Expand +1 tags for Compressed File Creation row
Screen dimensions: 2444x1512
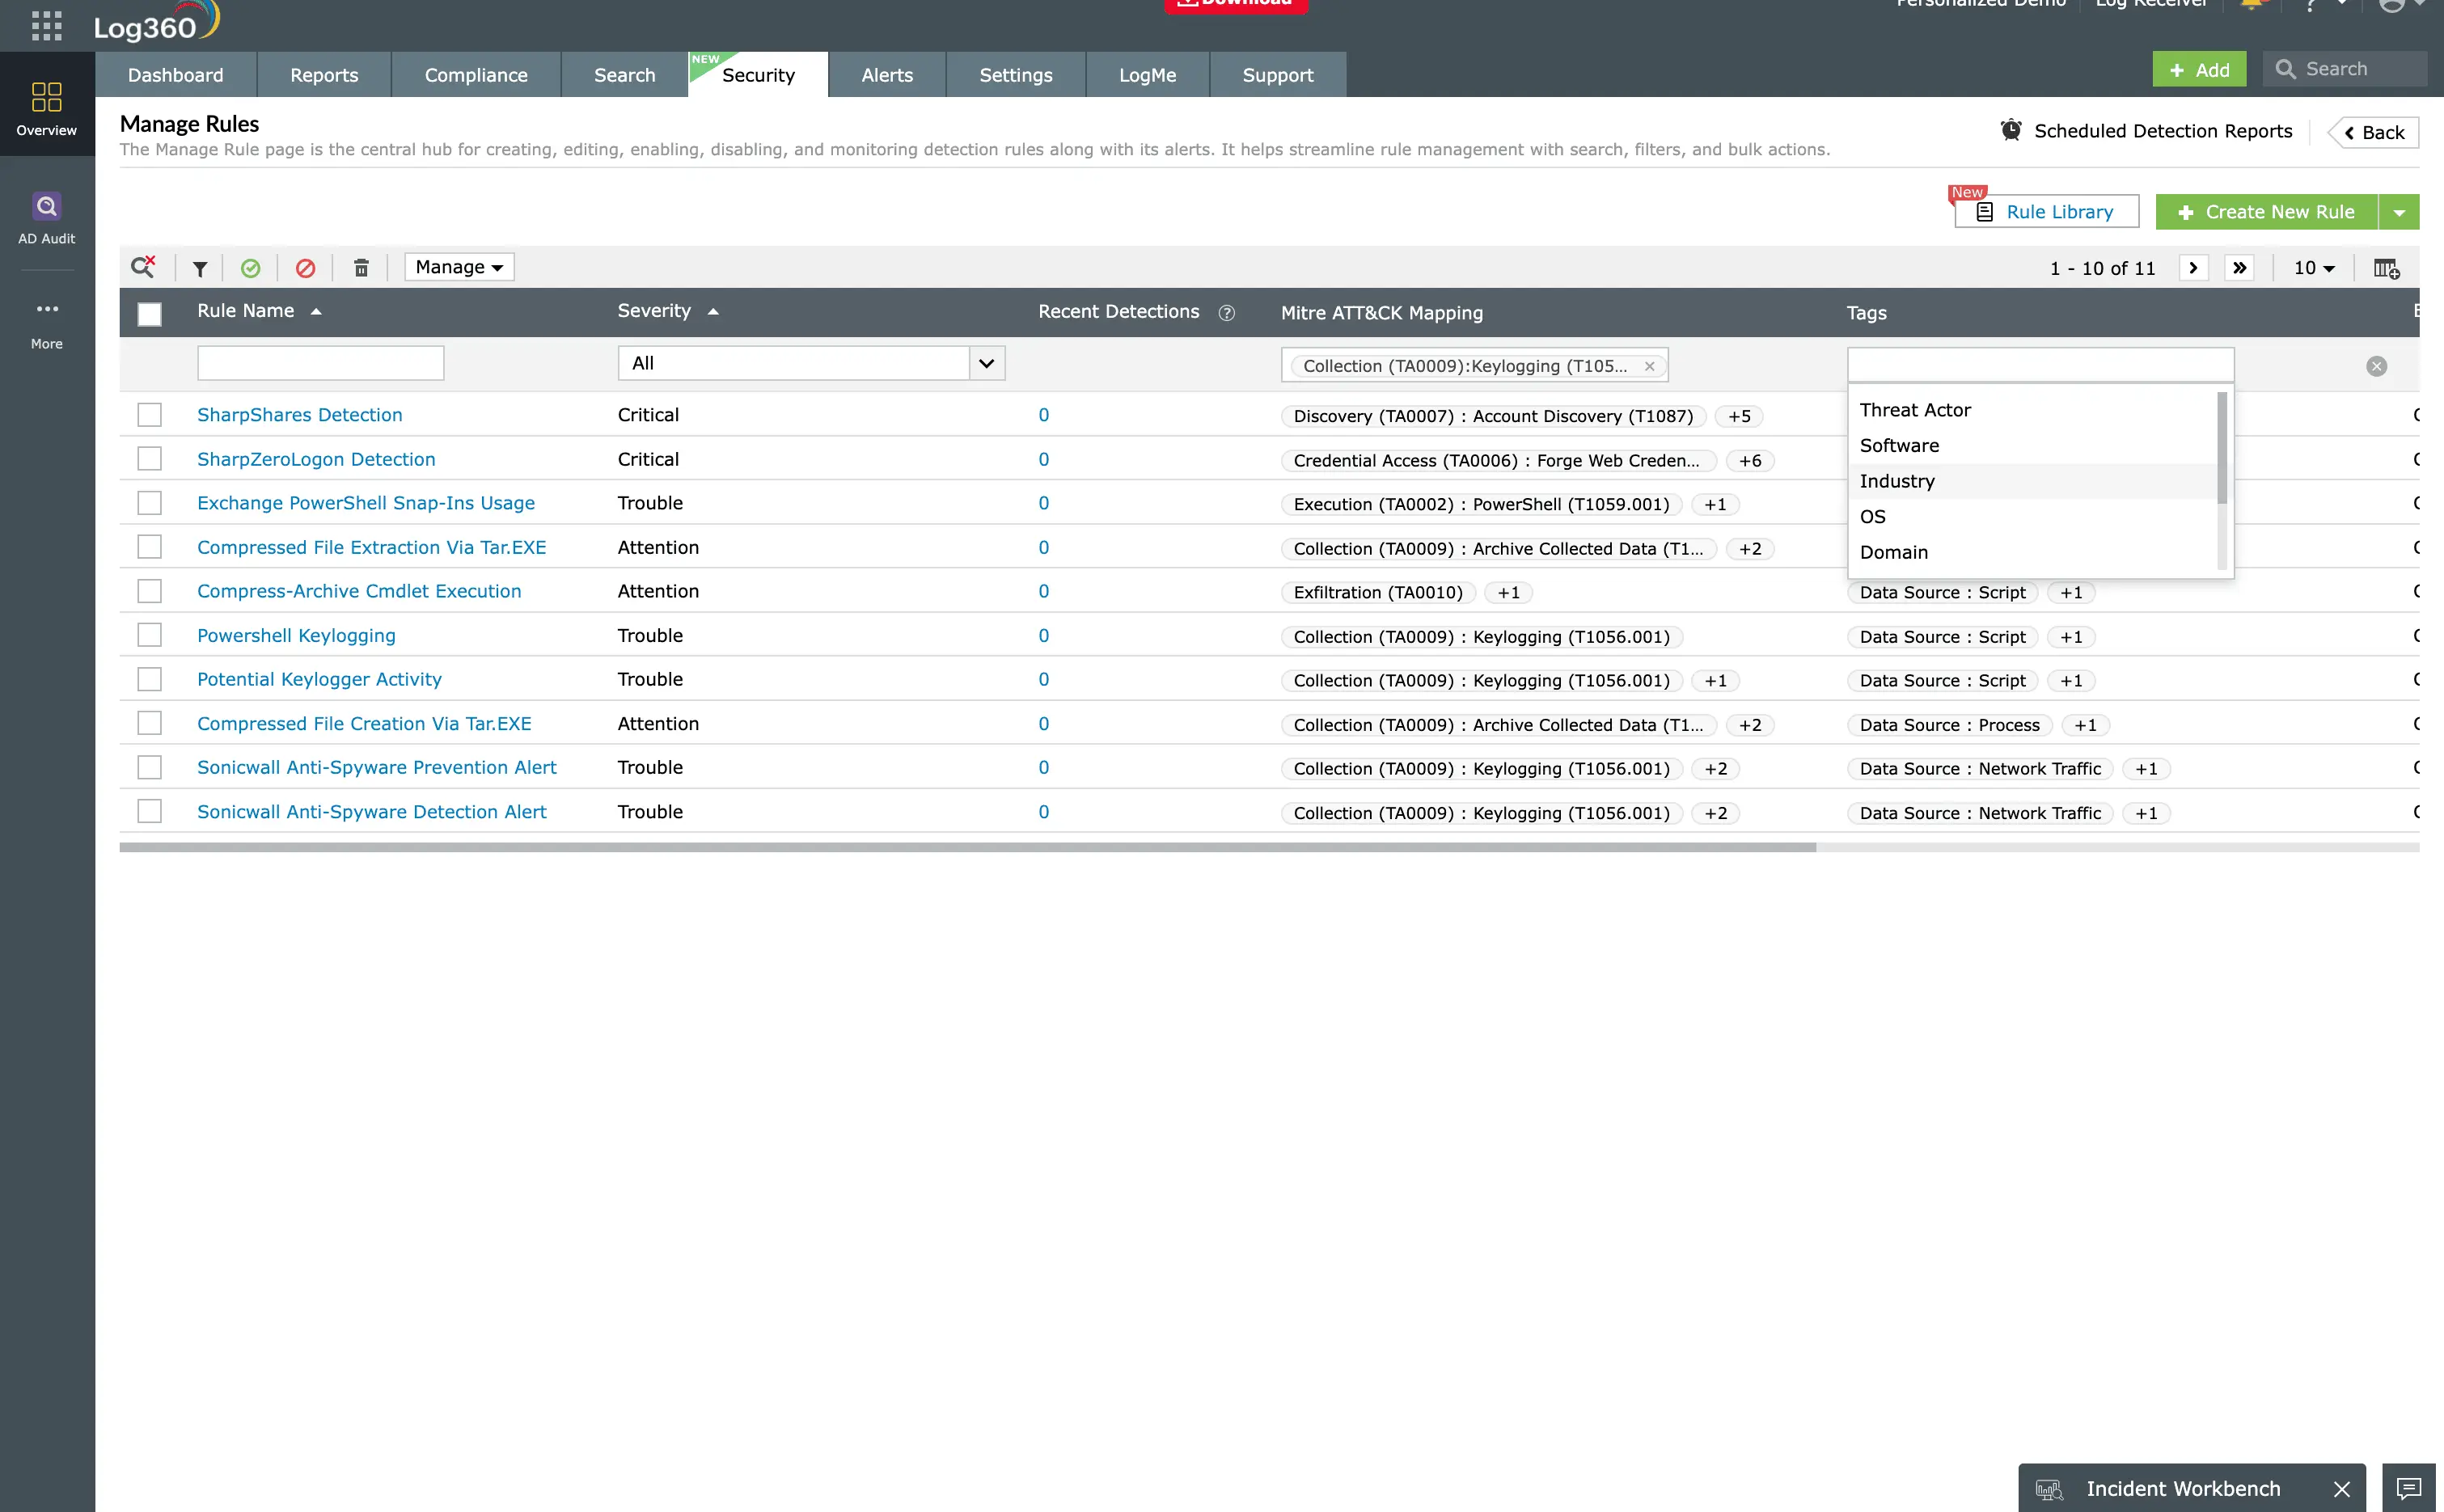click(2085, 725)
